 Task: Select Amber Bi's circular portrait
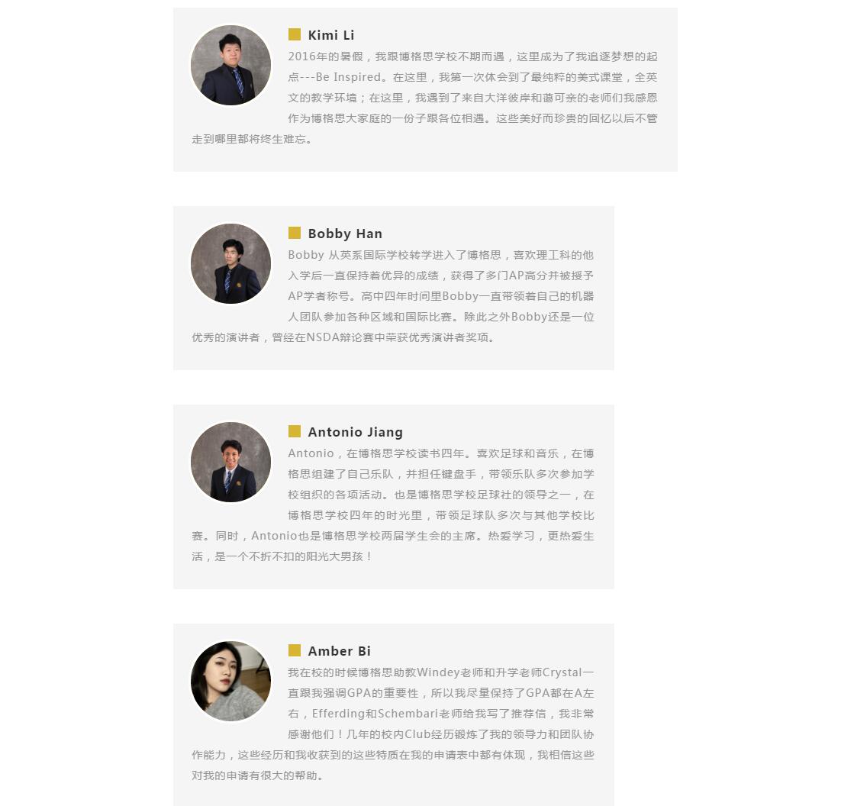click(231, 682)
